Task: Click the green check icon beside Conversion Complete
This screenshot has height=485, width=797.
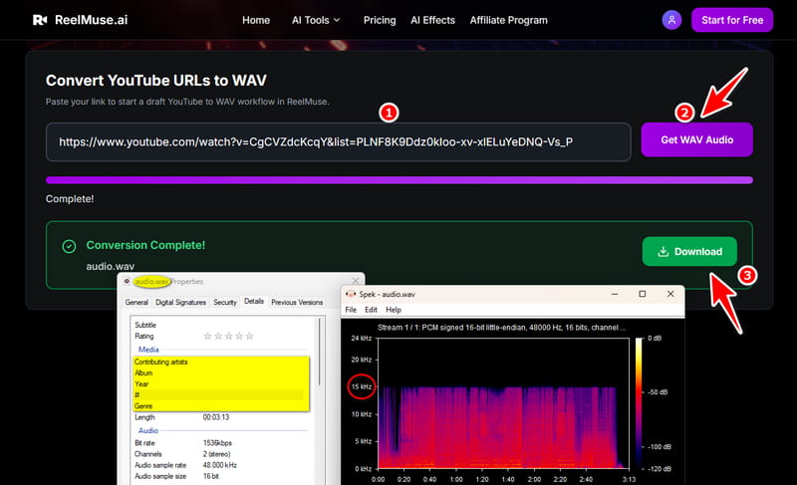Action: click(x=69, y=246)
